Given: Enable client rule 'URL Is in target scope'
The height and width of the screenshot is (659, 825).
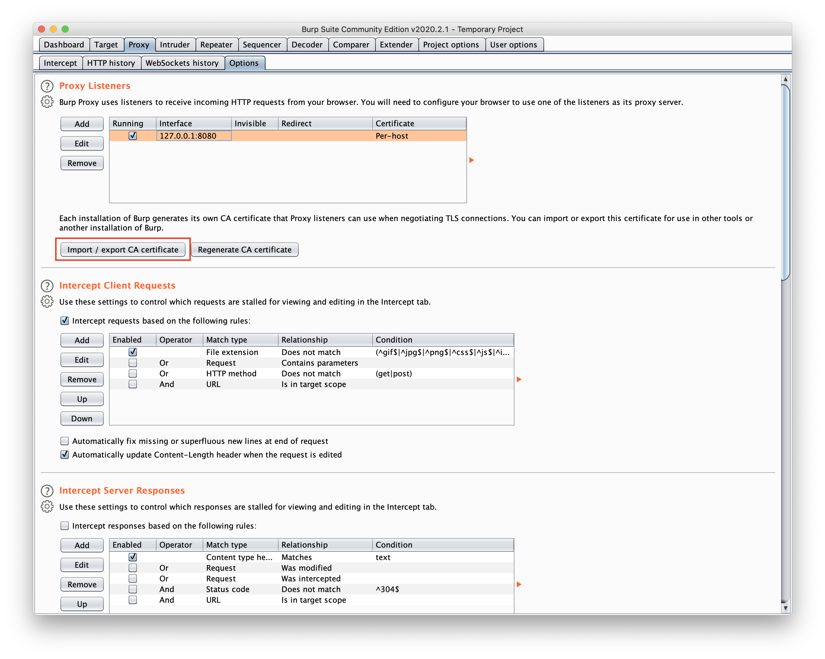Looking at the screenshot, I should pos(133,384).
